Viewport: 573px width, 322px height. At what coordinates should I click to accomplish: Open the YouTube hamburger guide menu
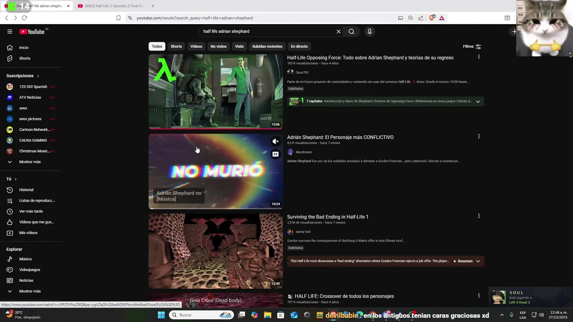(x=9, y=31)
